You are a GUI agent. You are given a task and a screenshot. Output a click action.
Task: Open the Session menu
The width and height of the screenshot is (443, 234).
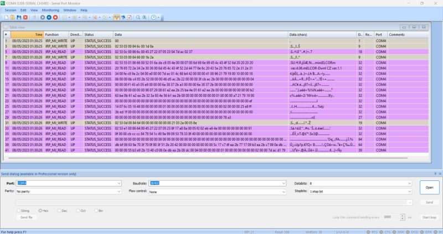11,10
